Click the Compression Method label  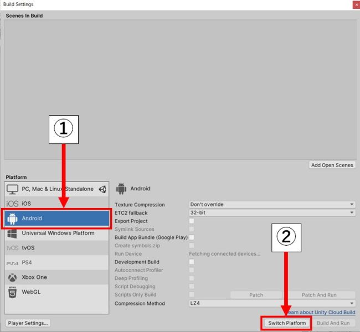tap(140, 304)
